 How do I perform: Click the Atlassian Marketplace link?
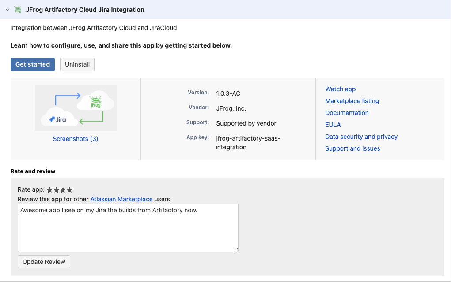coord(121,199)
